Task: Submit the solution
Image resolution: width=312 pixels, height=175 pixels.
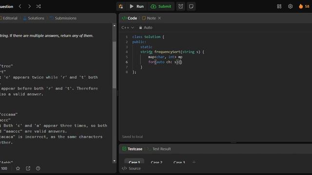Action: (161, 6)
